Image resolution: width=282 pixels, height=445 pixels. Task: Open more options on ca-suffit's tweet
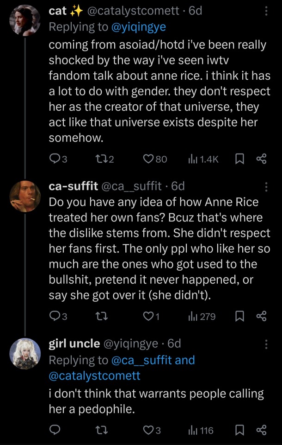tap(266, 186)
